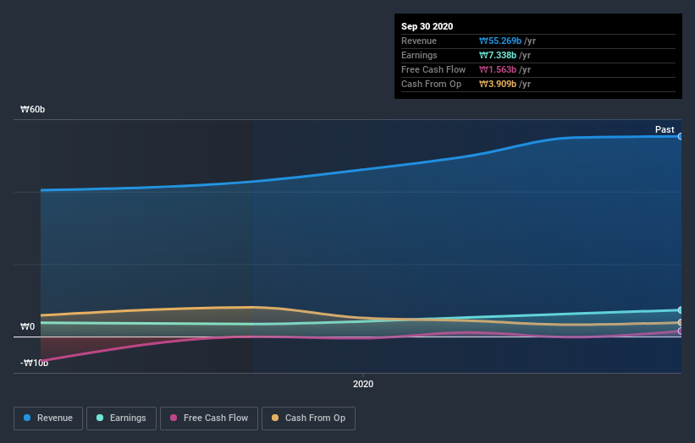Click the Earnings value ₩7.338b in tooltip

tap(497, 55)
